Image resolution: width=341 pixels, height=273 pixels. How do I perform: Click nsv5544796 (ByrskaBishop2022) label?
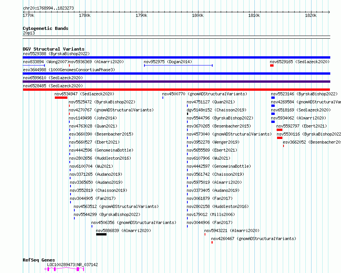tap(220, 118)
